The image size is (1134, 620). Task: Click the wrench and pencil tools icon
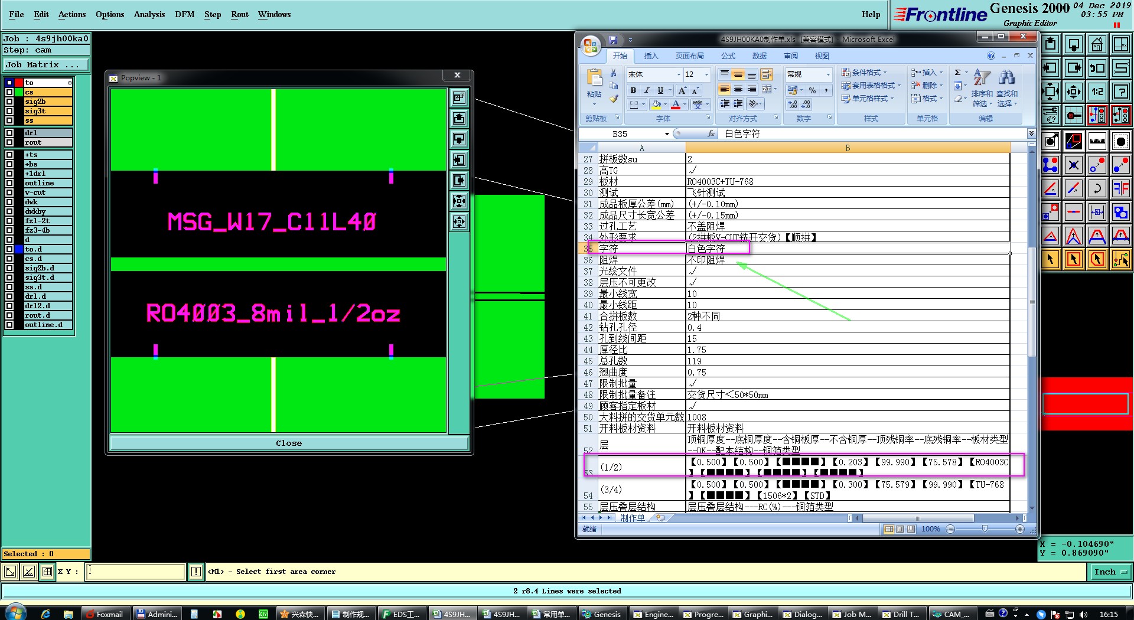[1050, 115]
